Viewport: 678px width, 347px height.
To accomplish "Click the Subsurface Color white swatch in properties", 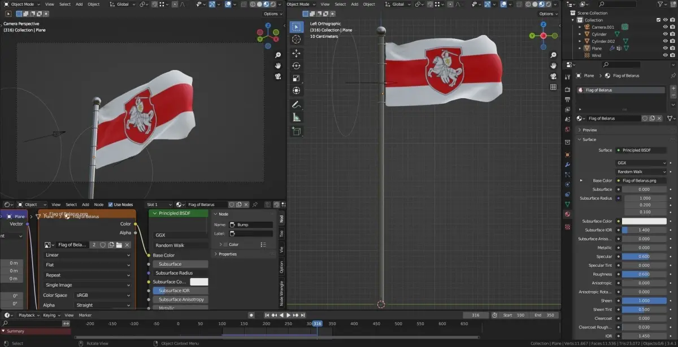I will (645, 221).
